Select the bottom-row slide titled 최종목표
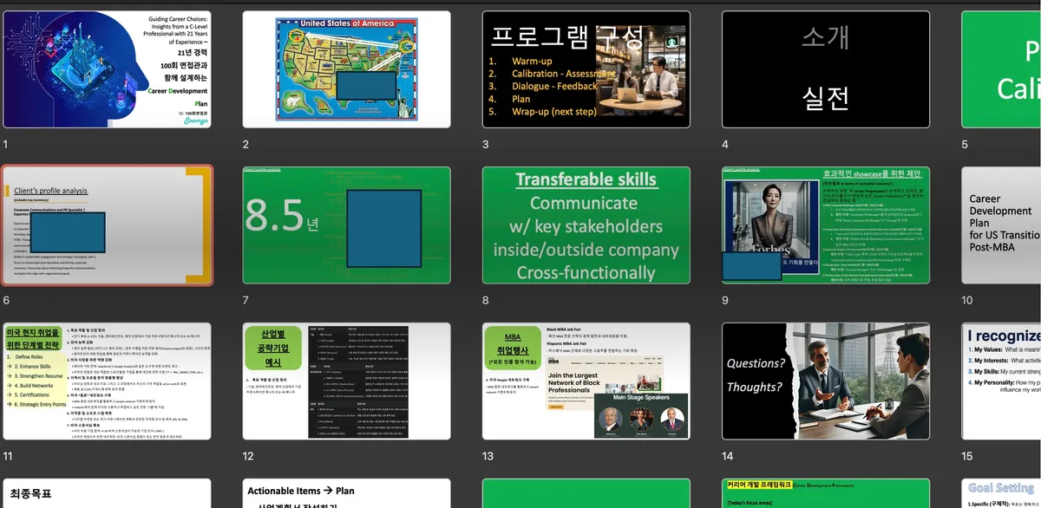The height and width of the screenshot is (508, 1041). click(x=107, y=493)
